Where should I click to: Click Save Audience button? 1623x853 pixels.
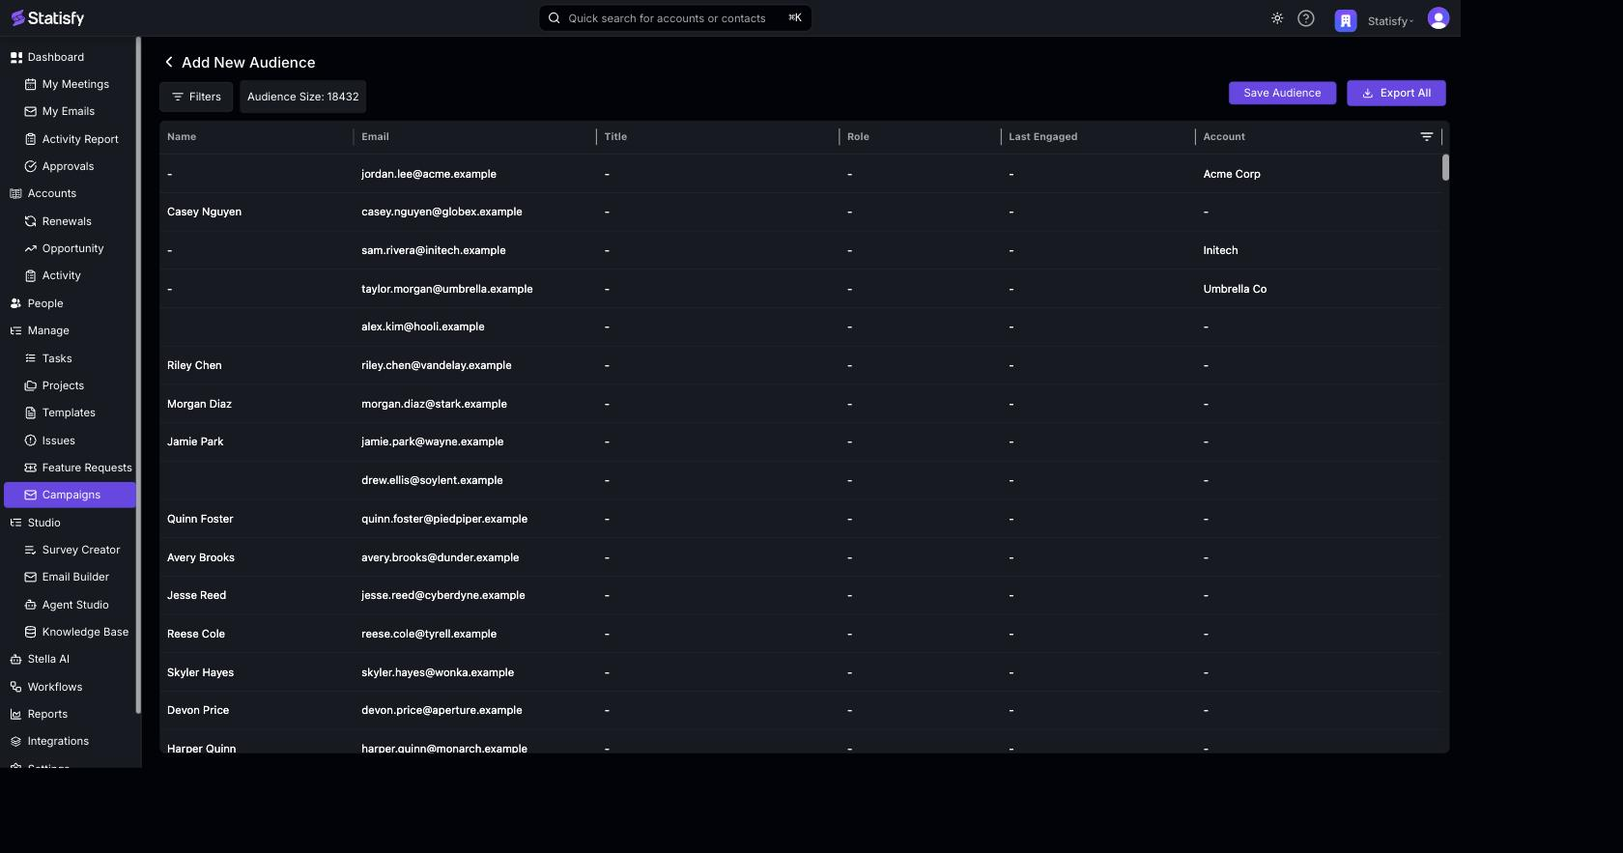(x=1282, y=93)
